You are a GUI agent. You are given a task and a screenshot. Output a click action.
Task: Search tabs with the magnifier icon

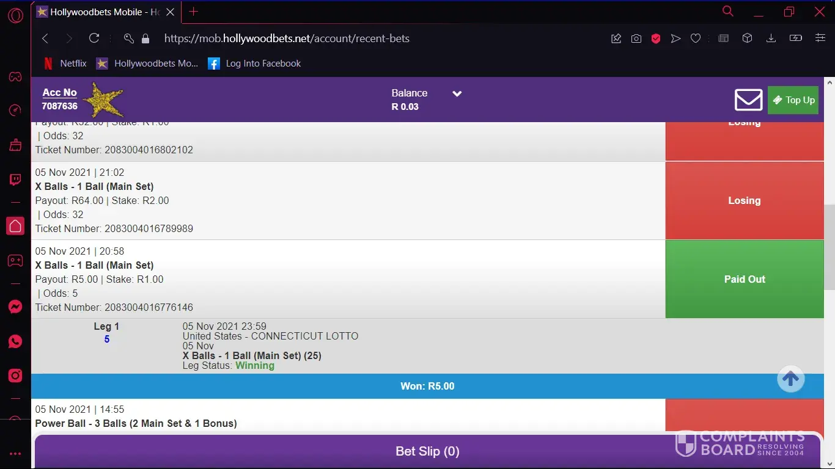click(x=727, y=11)
